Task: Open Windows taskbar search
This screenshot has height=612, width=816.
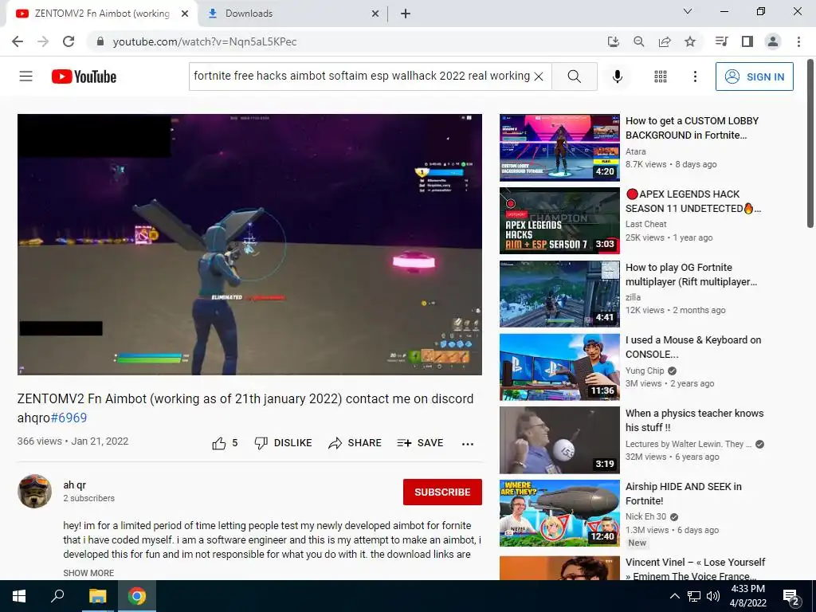Action: (57, 596)
